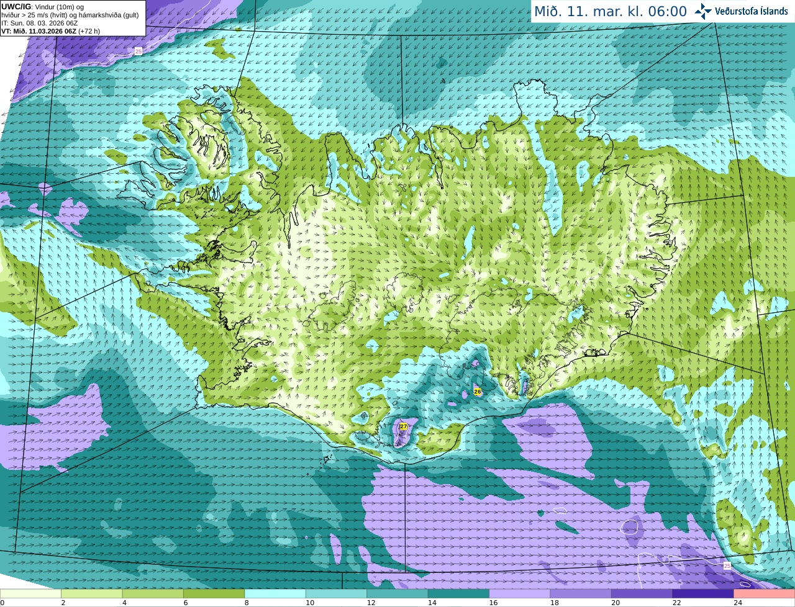Image resolution: width=795 pixels, height=607 pixels.
Task: Click the legend scale value 12
Action: coord(371,603)
